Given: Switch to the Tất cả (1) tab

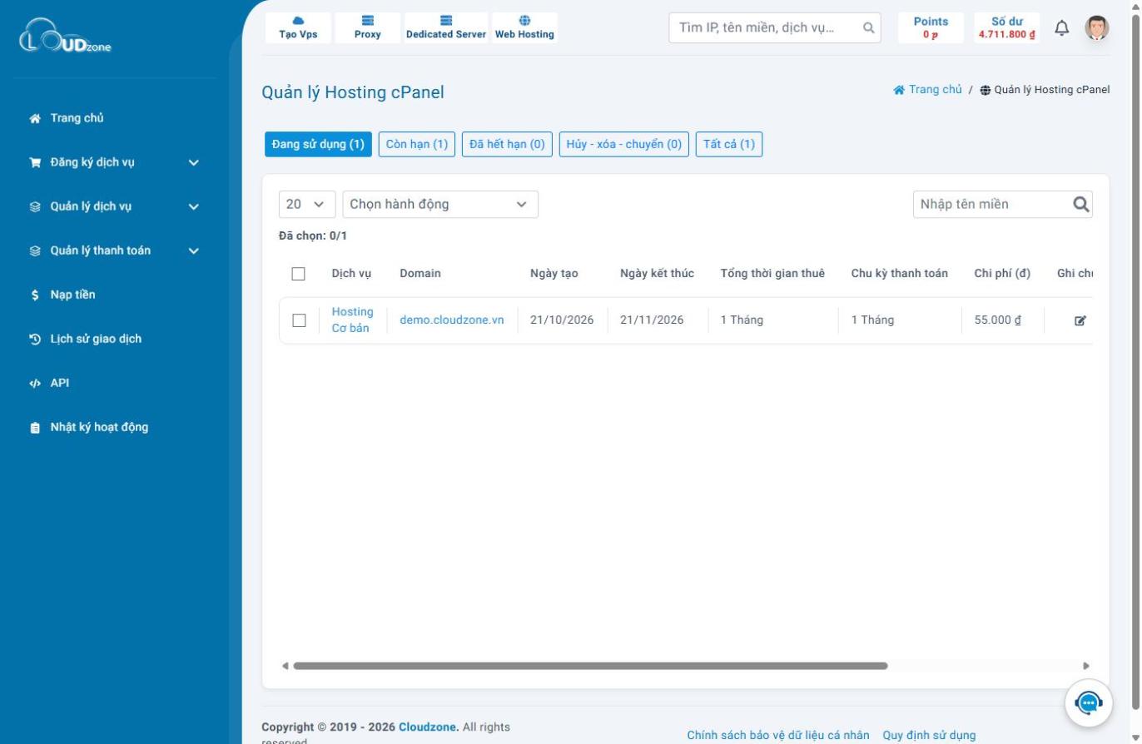Looking at the screenshot, I should click(729, 144).
